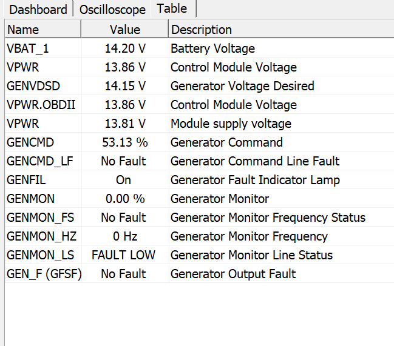Select the Table tab
Image resolution: width=394 pixels, height=346 pixels.
(x=172, y=8)
